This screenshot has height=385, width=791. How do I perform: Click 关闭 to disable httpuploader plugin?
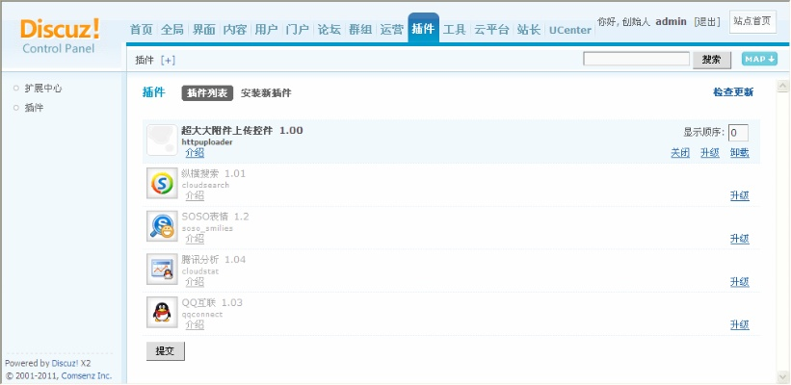(x=680, y=153)
